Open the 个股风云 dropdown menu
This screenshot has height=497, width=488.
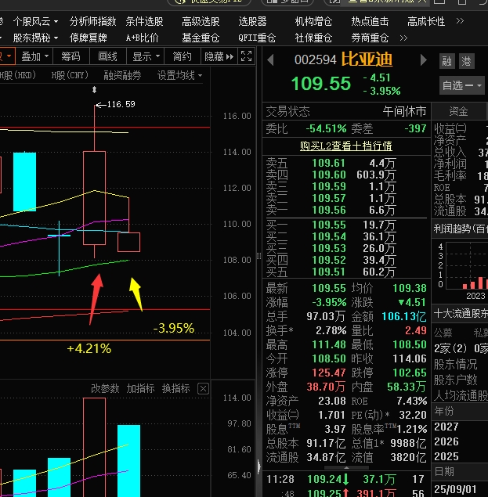(x=35, y=22)
